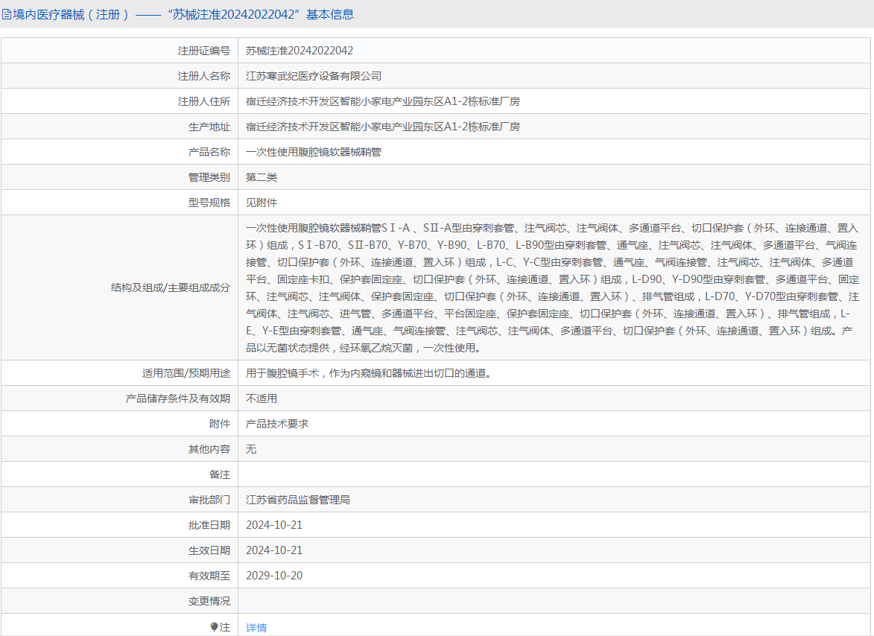The width and height of the screenshot is (874, 636).
Task: Select the approval department 江苏省药品监督管理局
Action: click(298, 500)
